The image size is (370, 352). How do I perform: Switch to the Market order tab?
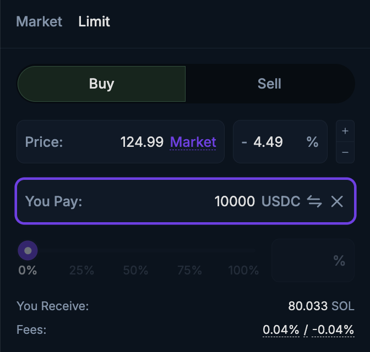tap(39, 21)
